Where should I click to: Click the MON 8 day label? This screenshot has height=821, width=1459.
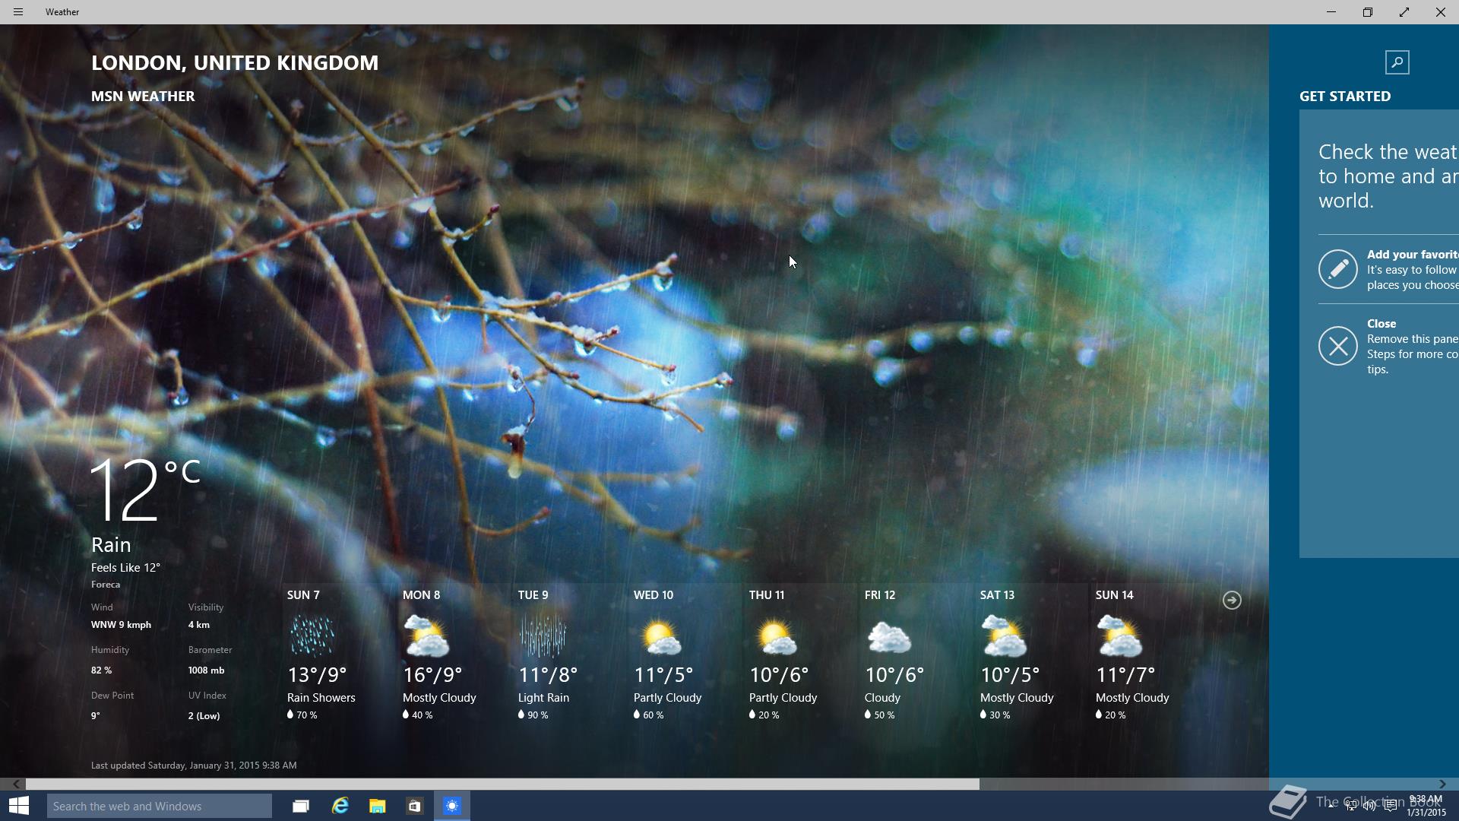pos(421,594)
